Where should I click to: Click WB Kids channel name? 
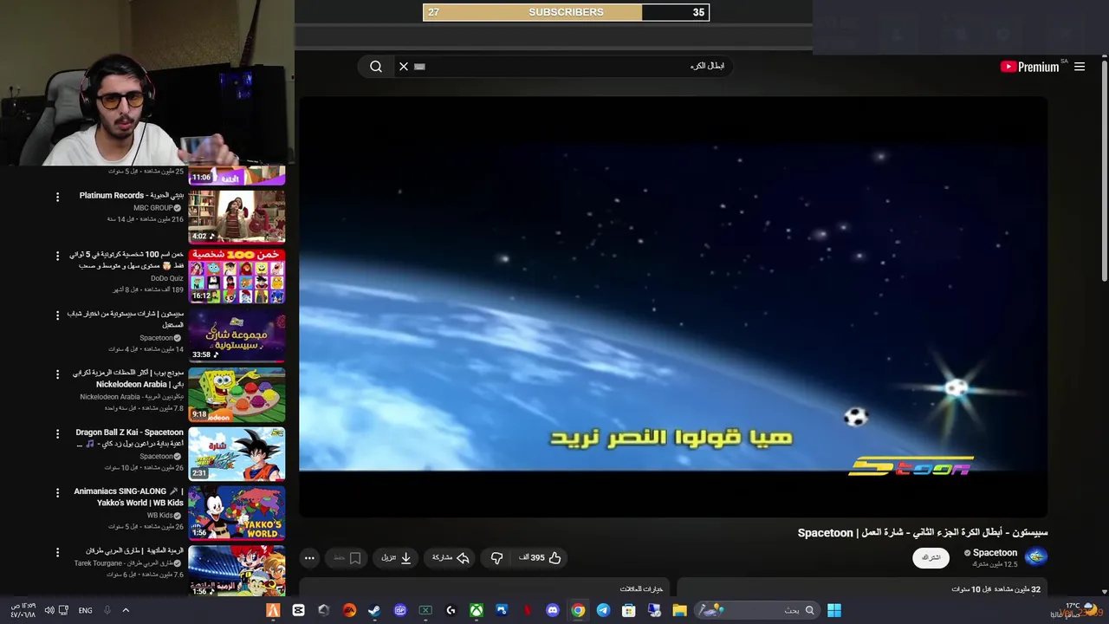160,515
